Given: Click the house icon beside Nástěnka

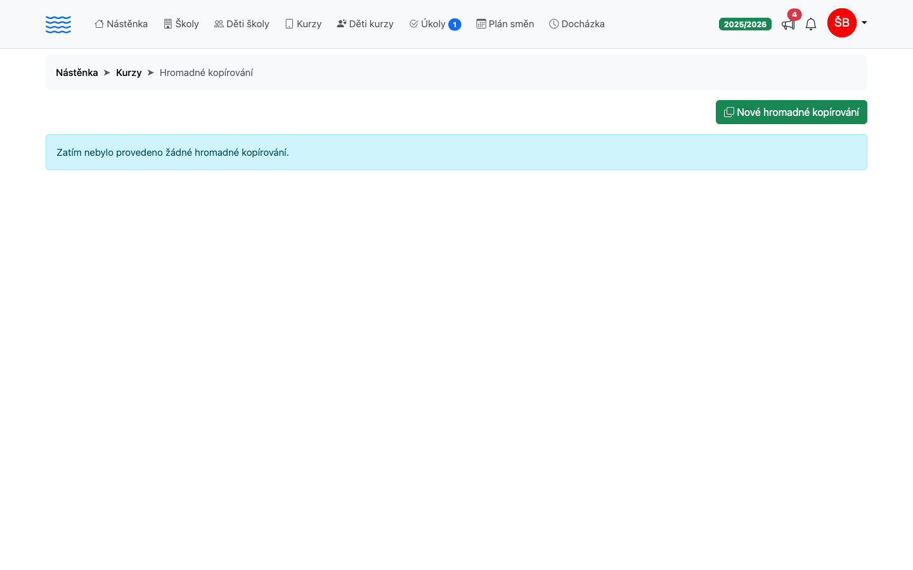Looking at the screenshot, I should (100, 24).
